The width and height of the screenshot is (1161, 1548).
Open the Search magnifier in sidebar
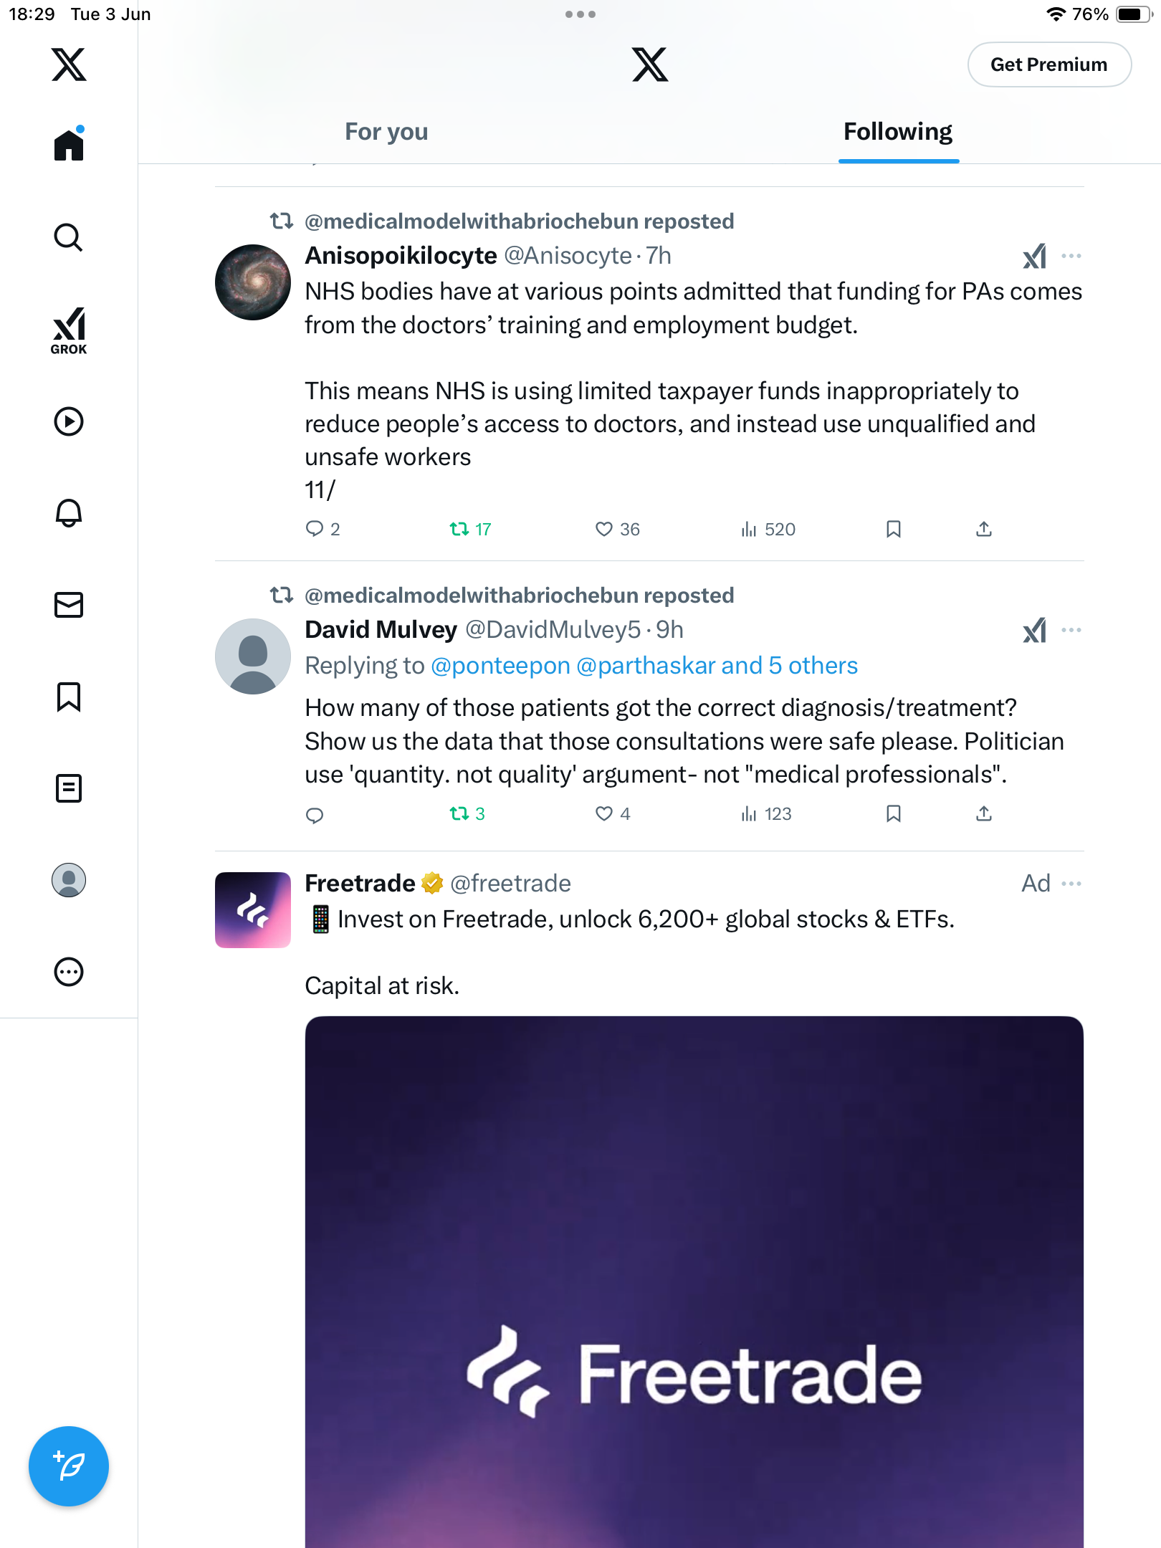coord(69,237)
